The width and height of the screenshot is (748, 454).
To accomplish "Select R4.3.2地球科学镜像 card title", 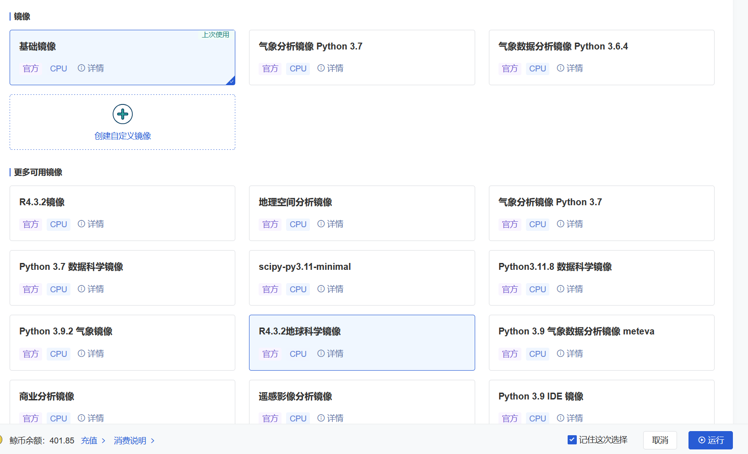I will pyautogui.click(x=300, y=331).
